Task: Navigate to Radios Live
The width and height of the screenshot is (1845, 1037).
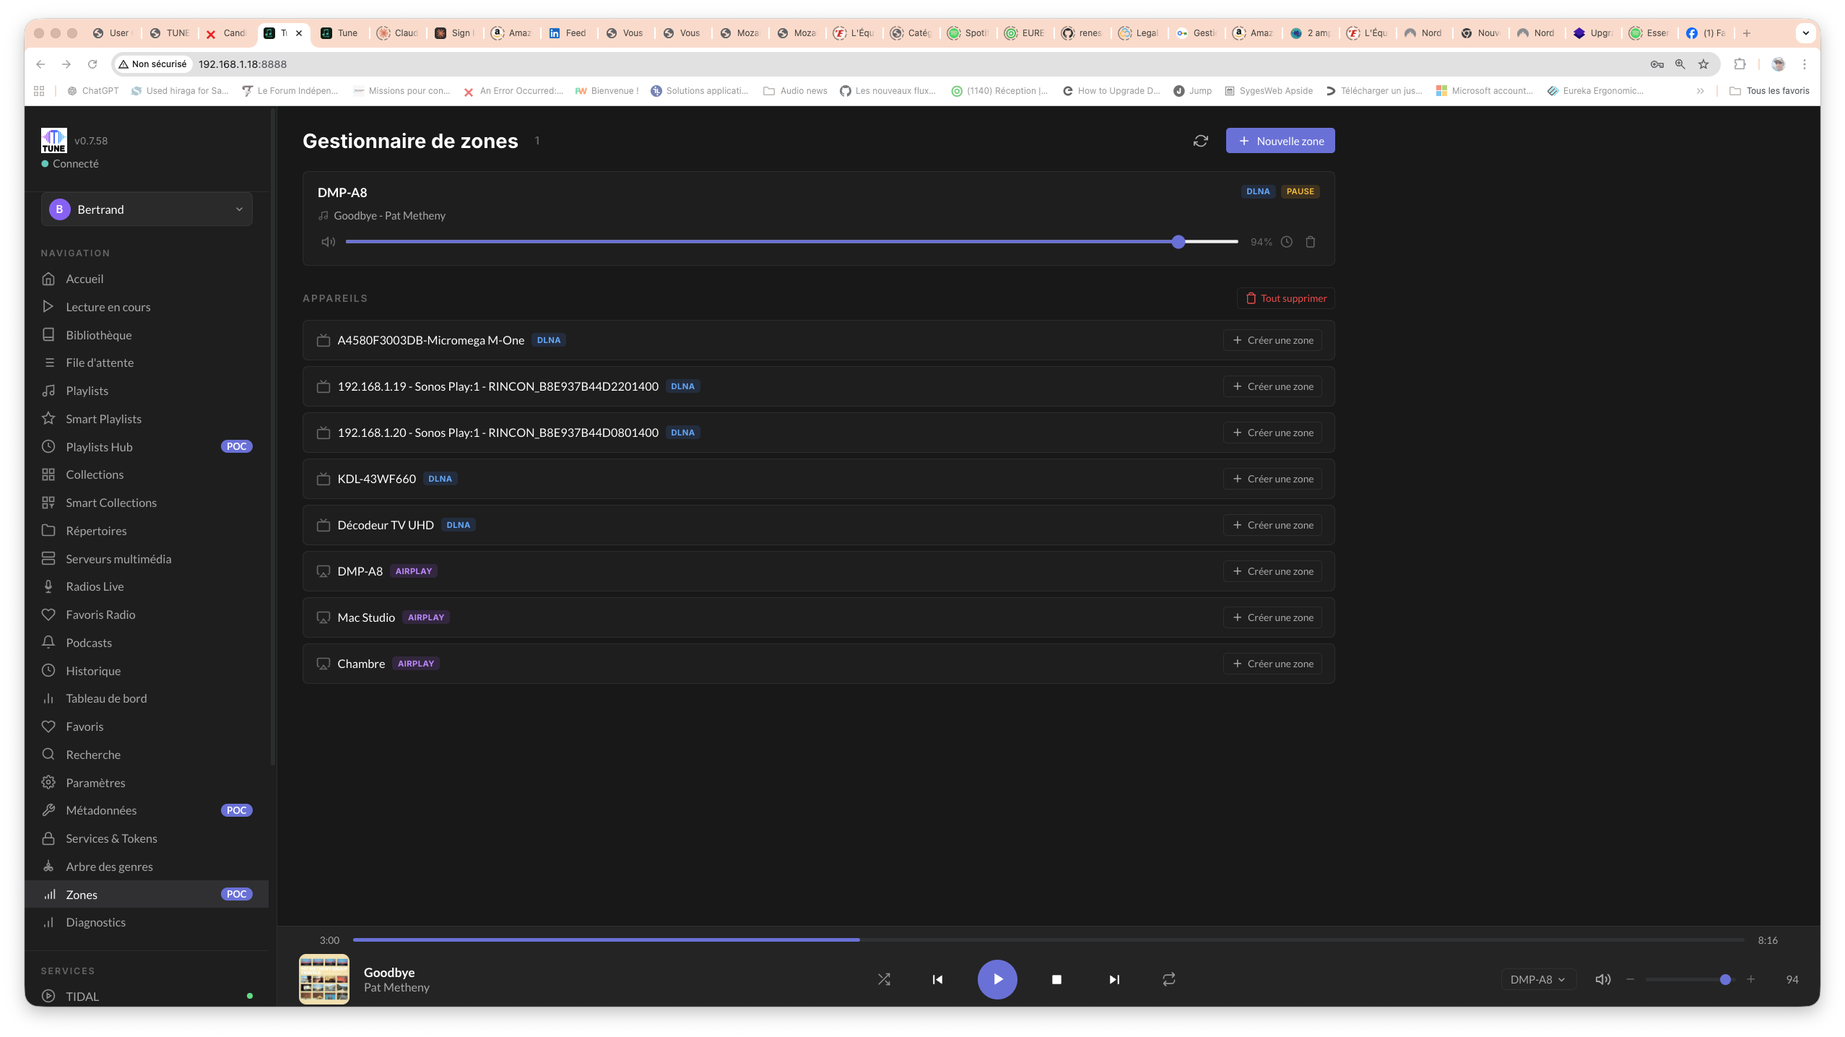Action: 147,586
